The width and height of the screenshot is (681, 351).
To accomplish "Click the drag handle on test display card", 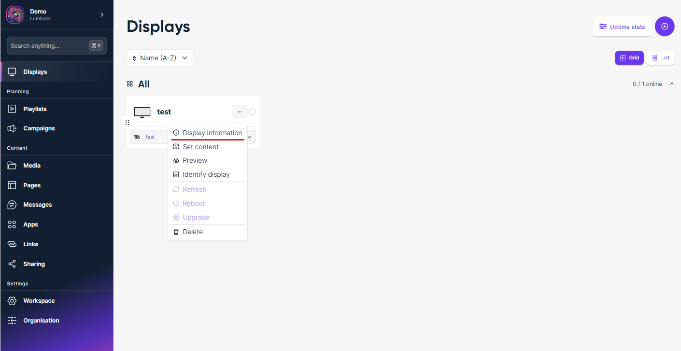I will [x=128, y=122].
